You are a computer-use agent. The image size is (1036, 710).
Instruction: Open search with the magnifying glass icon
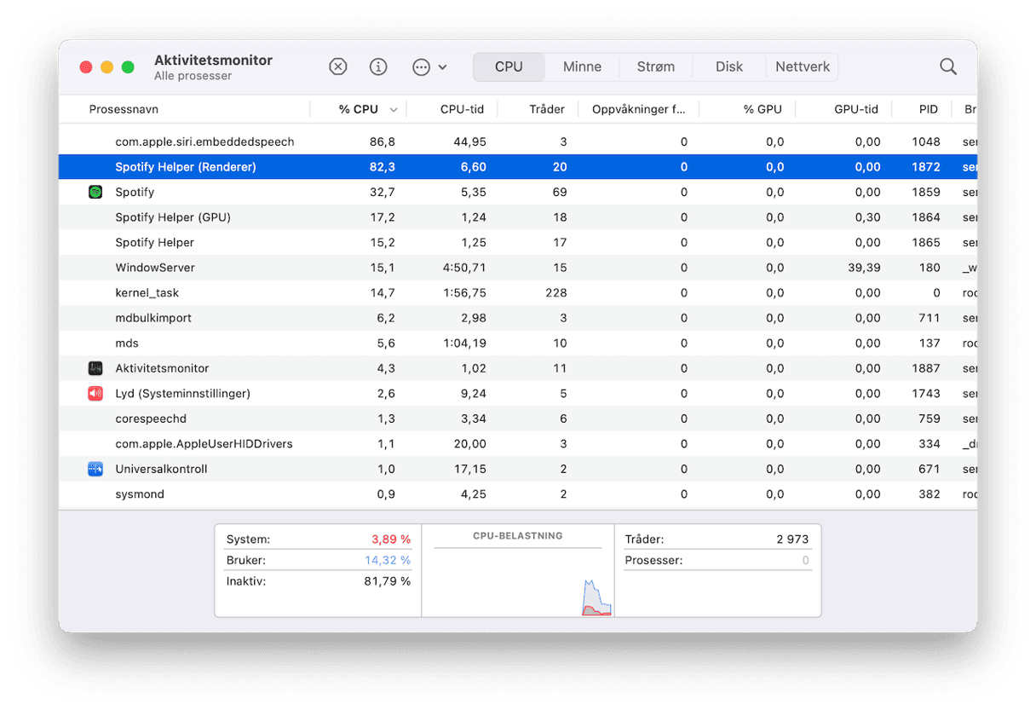point(947,66)
